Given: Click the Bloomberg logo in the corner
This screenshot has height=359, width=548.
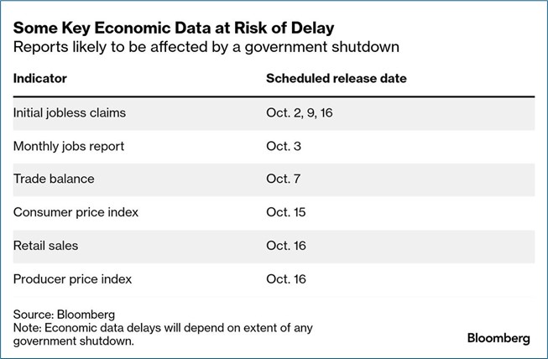Looking at the screenshot, I should [498, 338].
